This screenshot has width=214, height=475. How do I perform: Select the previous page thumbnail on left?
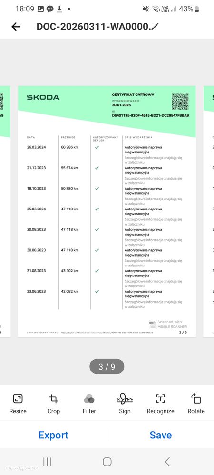click(5, 211)
